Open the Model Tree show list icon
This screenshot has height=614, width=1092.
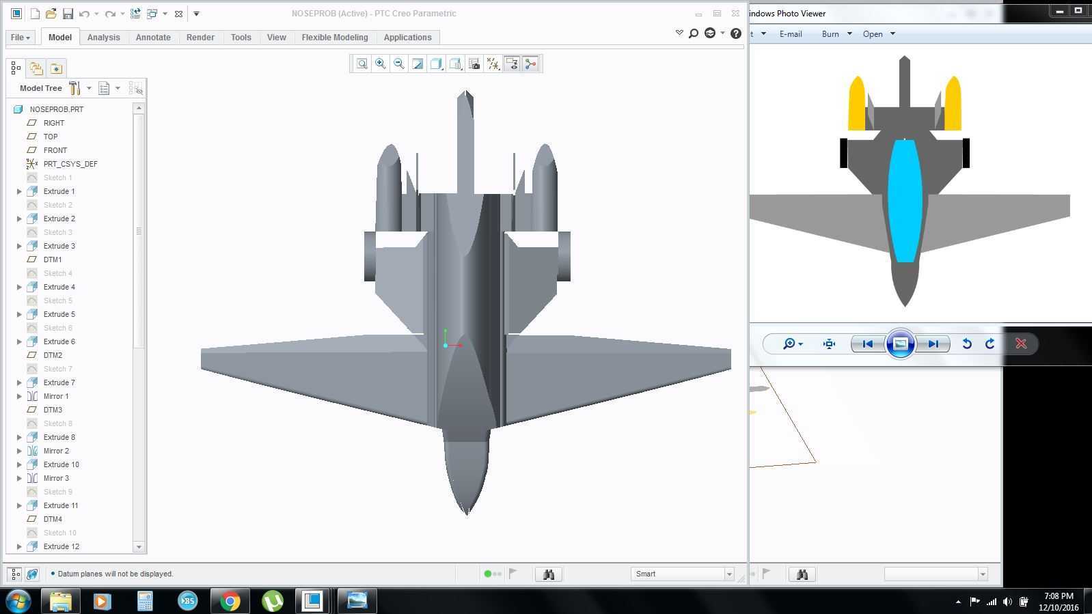coord(104,88)
